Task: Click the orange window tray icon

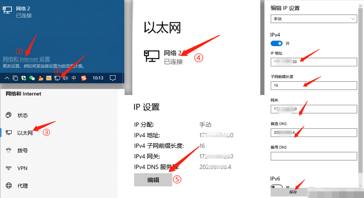Action: coord(49,78)
